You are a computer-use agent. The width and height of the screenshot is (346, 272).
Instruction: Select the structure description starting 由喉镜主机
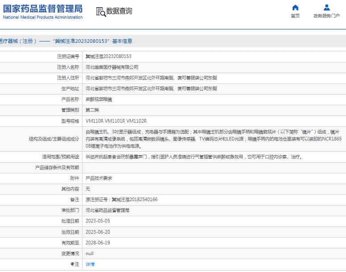click(214, 139)
